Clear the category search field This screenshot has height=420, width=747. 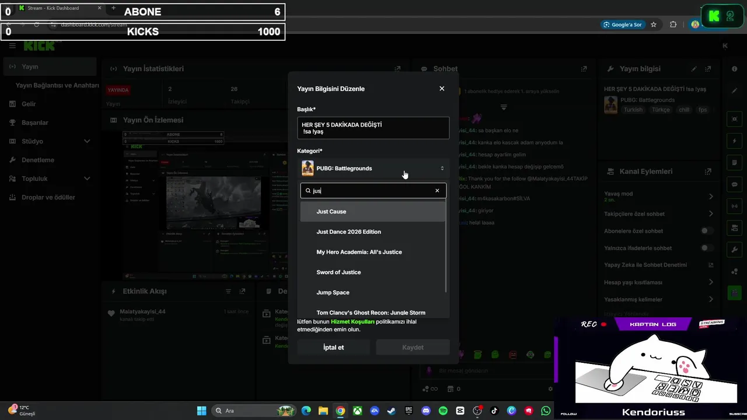coord(437,191)
